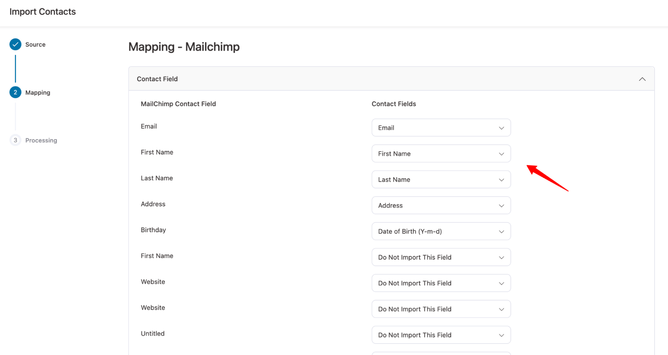Click the Processing step circle icon
668x355 pixels.
(x=15, y=140)
